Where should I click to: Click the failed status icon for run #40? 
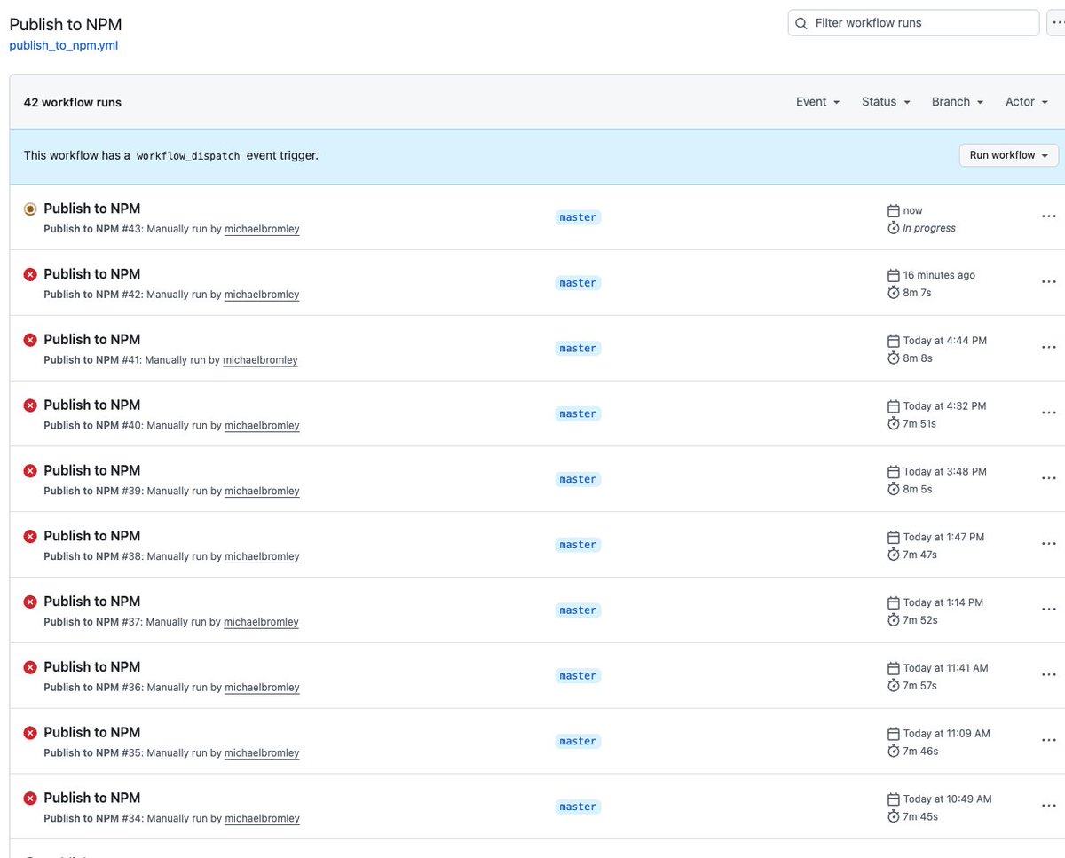[30, 405]
